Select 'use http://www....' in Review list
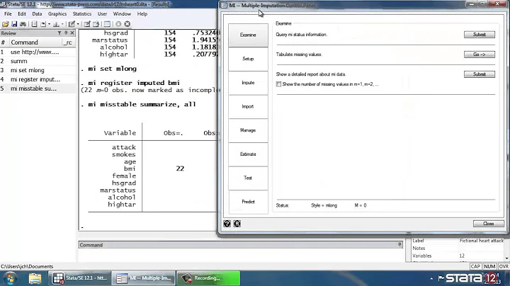This screenshot has height=286, width=510. tap(38, 52)
